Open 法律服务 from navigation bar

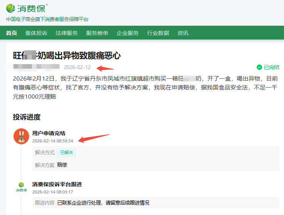[x=66, y=33]
